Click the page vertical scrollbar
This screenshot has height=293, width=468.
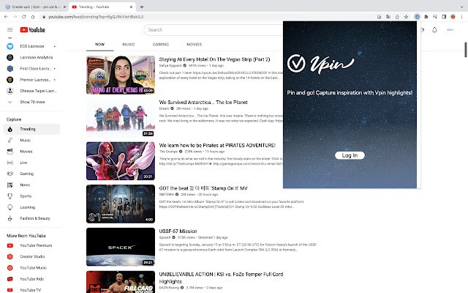pyautogui.click(x=465, y=50)
